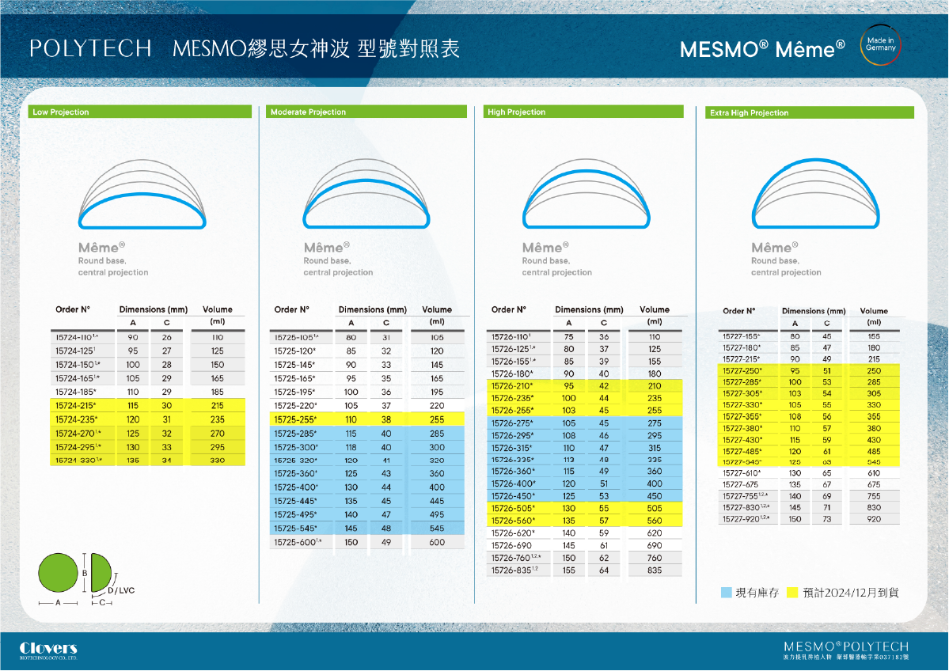Screen dimensions: 949x671
Task: Click order number 15725-145
Action: [x=294, y=365]
